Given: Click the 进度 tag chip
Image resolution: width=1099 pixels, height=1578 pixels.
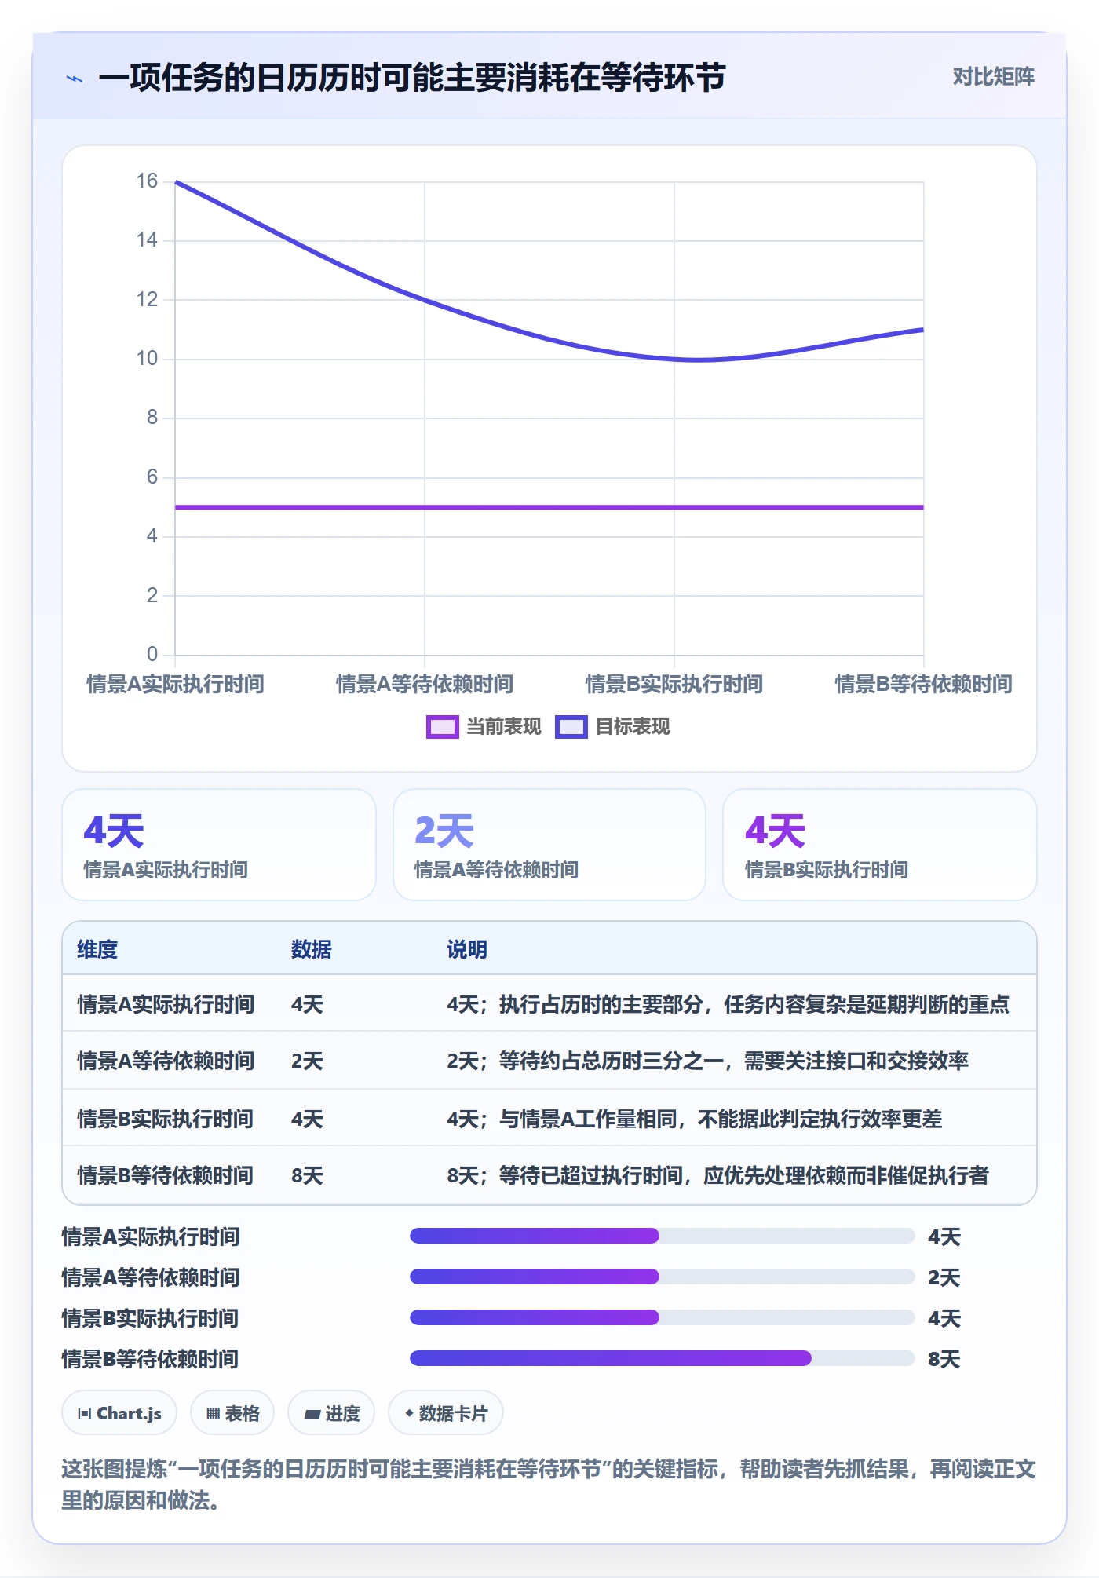Looking at the screenshot, I should 331,1413.
